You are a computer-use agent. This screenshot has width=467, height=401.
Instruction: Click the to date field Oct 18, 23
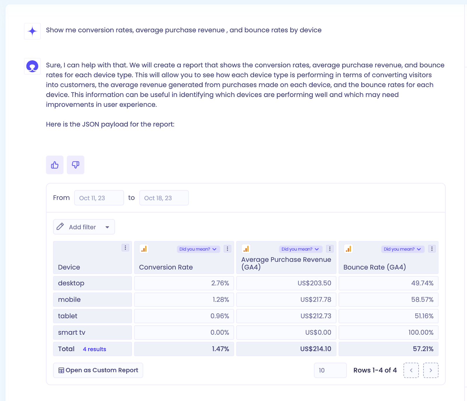click(164, 198)
